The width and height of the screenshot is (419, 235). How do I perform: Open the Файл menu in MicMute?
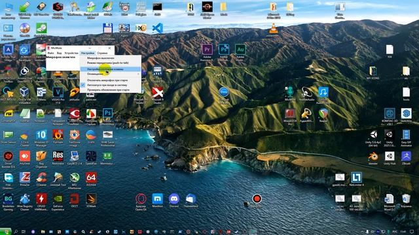(50, 53)
